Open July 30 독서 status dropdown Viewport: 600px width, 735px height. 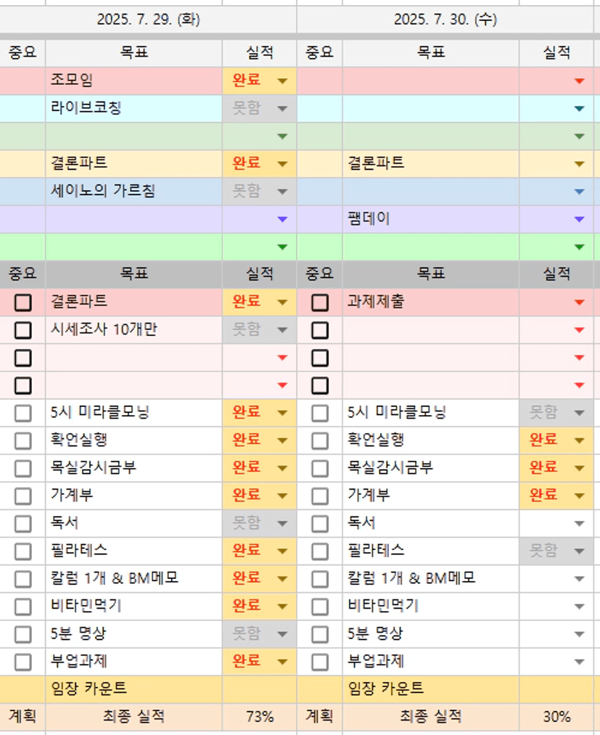(x=579, y=523)
